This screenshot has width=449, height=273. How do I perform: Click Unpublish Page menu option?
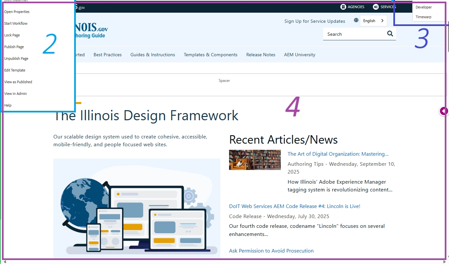coord(16,58)
